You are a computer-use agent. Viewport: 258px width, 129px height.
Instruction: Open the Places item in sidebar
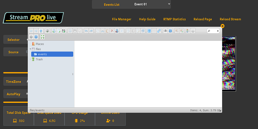tap(40, 44)
